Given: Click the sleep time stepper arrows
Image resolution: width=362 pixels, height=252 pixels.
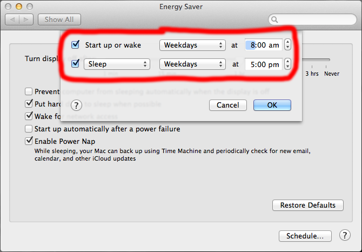Looking at the screenshot, I should [x=287, y=64].
